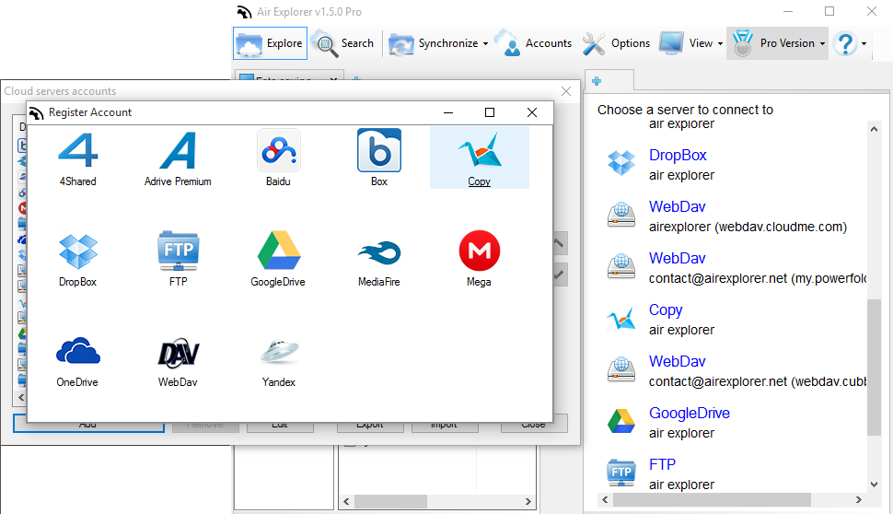Image resolution: width=893 pixels, height=514 pixels.
Task: Click the View toolbar button
Action: coord(686,43)
